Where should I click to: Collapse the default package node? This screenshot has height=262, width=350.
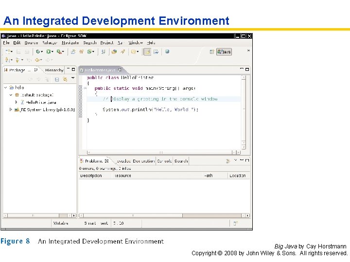pyautogui.click(x=11, y=95)
